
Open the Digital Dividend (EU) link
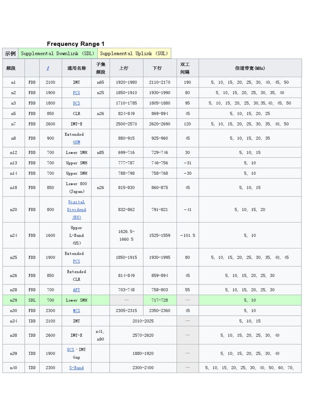pyautogui.click(x=77, y=210)
